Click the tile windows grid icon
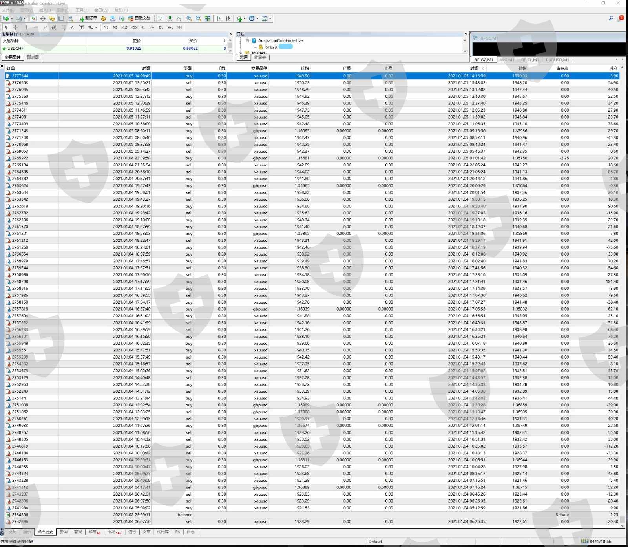628x547 pixels. click(208, 18)
